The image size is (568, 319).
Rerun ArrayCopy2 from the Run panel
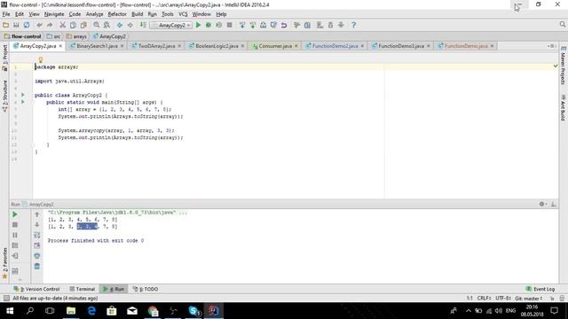[15, 214]
